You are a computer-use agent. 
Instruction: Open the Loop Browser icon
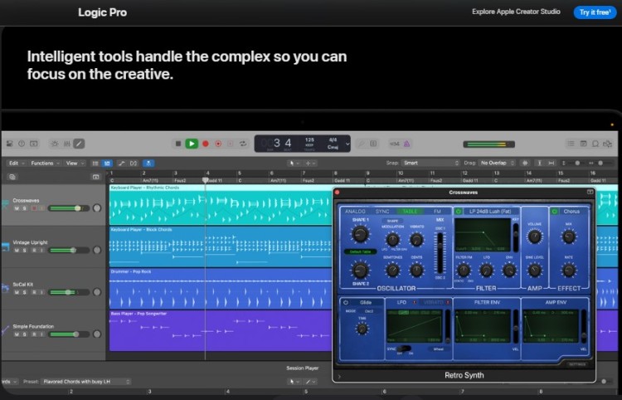tap(595, 144)
